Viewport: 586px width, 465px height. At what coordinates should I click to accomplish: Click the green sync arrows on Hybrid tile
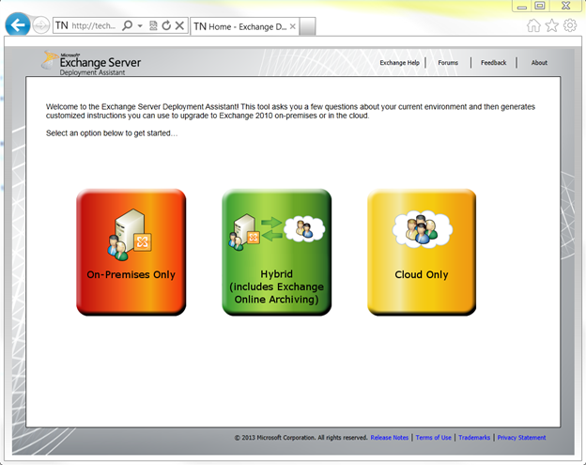pos(271,228)
